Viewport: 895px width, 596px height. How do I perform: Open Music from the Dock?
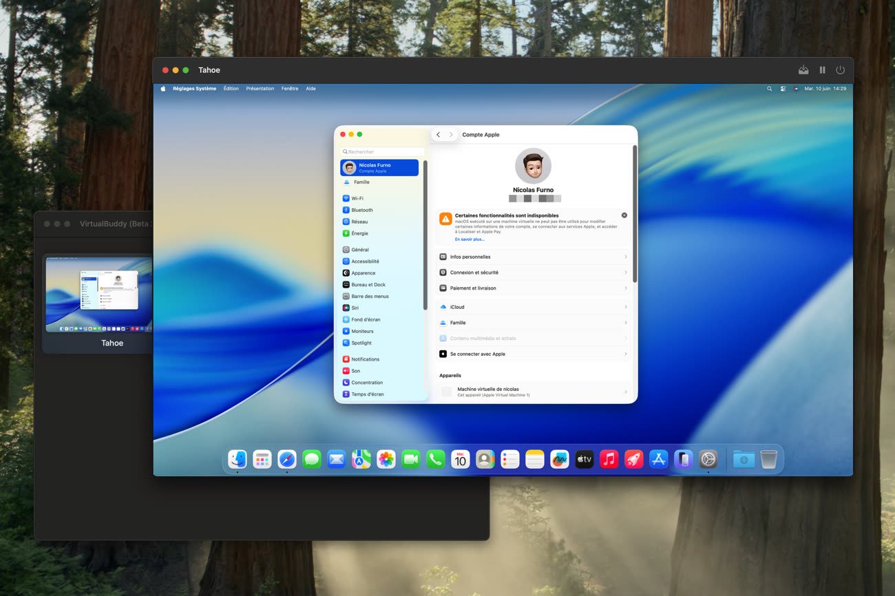coord(609,459)
